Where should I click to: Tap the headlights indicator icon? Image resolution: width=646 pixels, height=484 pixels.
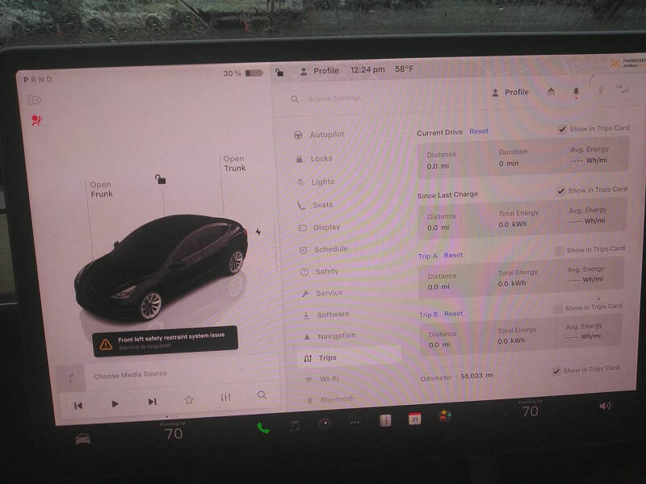pyautogui.click(x=33, y=99)
